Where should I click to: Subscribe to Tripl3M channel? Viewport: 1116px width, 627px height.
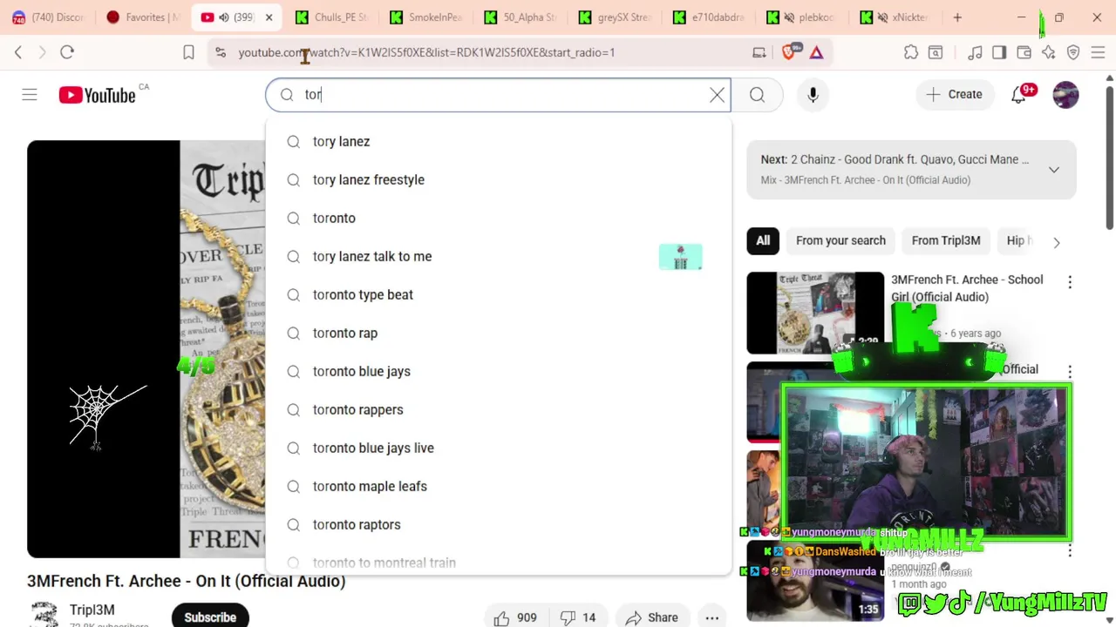pos(210,617)
